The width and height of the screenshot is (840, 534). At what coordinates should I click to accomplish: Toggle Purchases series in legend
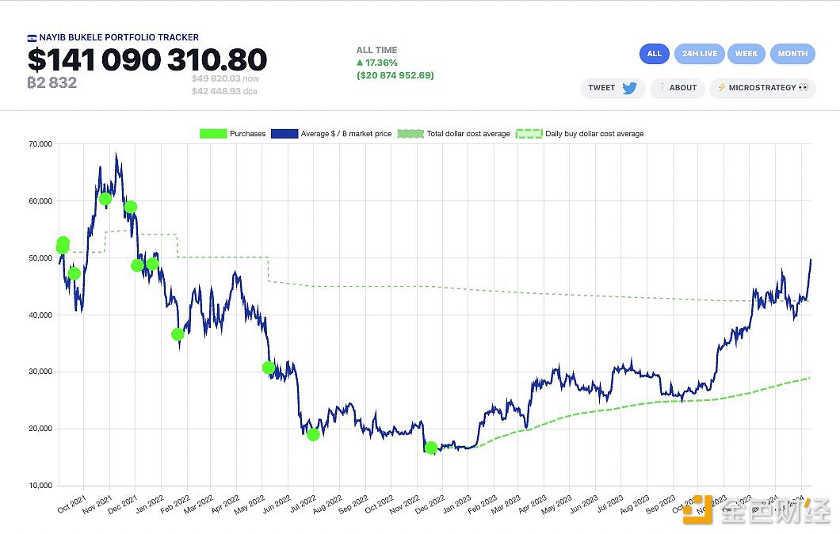point(232,134)
